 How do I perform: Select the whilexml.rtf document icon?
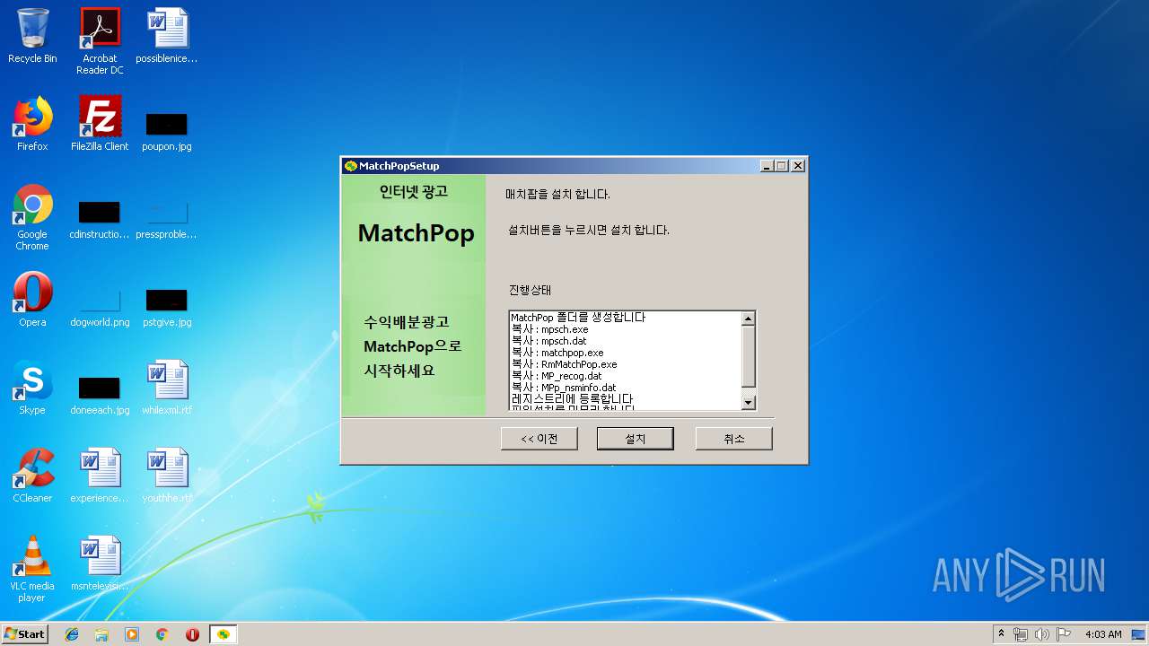click(x=167, y=388)
